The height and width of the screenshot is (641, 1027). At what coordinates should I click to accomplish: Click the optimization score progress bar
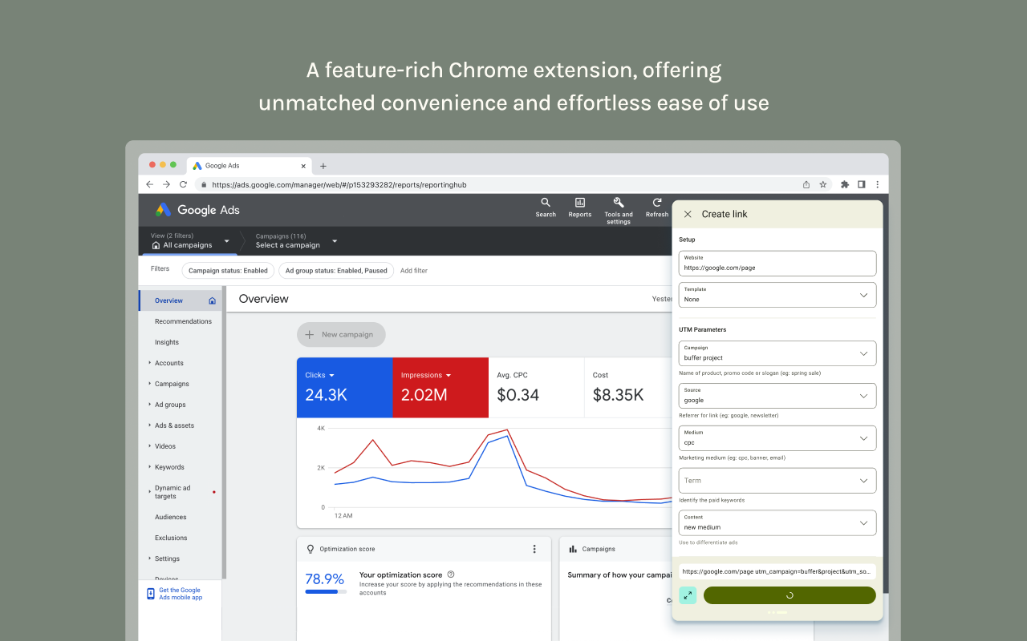click(326, 591)
